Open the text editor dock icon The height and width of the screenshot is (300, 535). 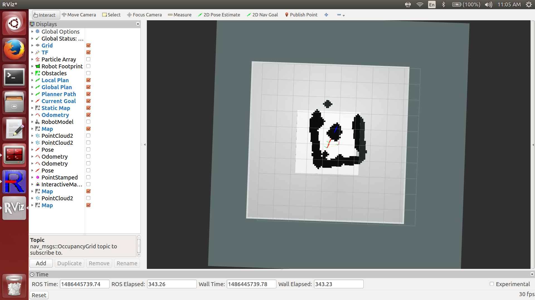pos(14,129)
